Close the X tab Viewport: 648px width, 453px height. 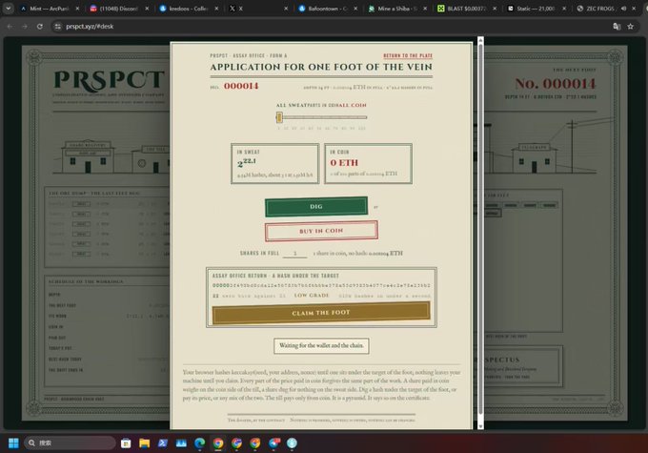pos(286,9)
